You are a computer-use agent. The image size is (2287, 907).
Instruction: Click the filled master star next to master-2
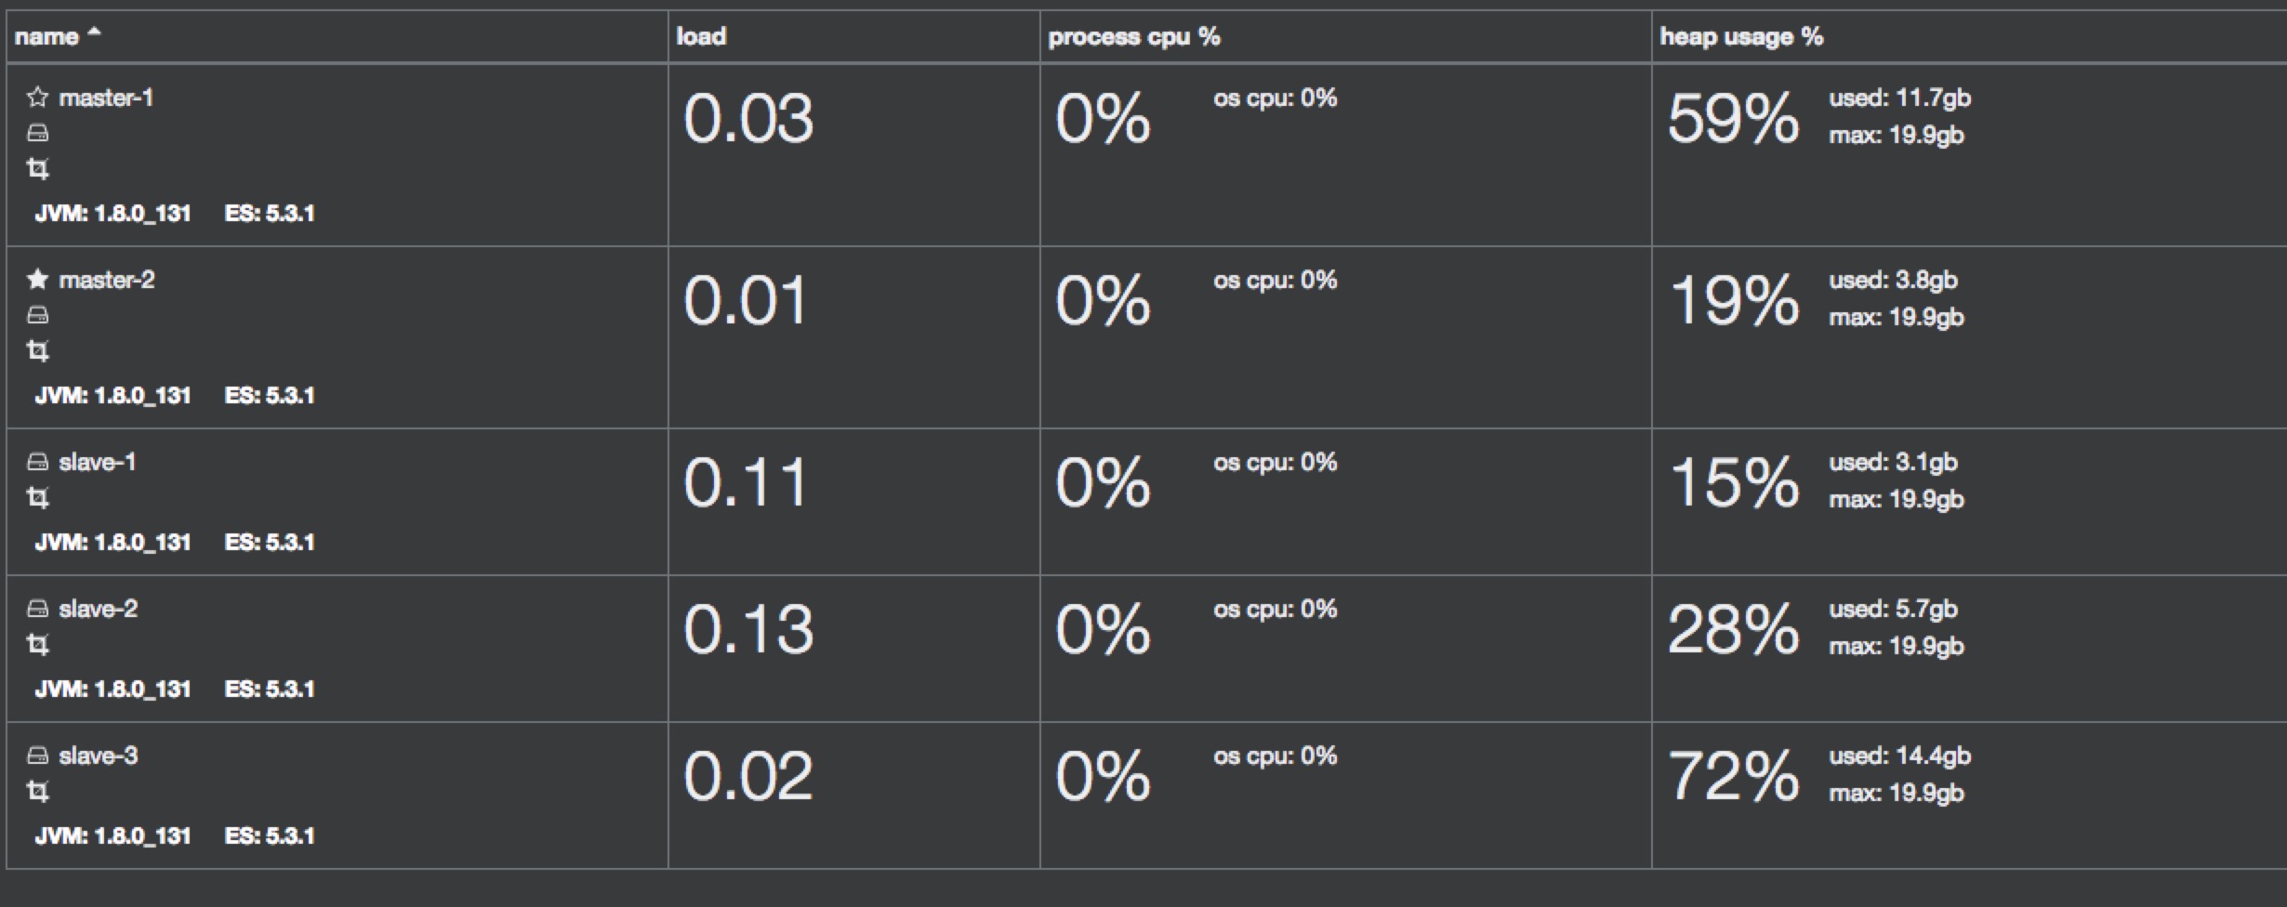37,280
